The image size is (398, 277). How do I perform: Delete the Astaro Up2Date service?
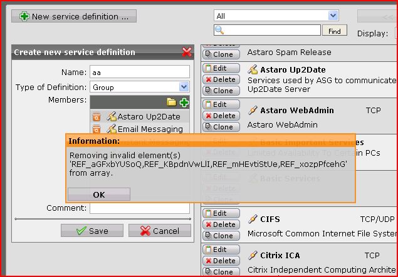(x=221, y=79)
